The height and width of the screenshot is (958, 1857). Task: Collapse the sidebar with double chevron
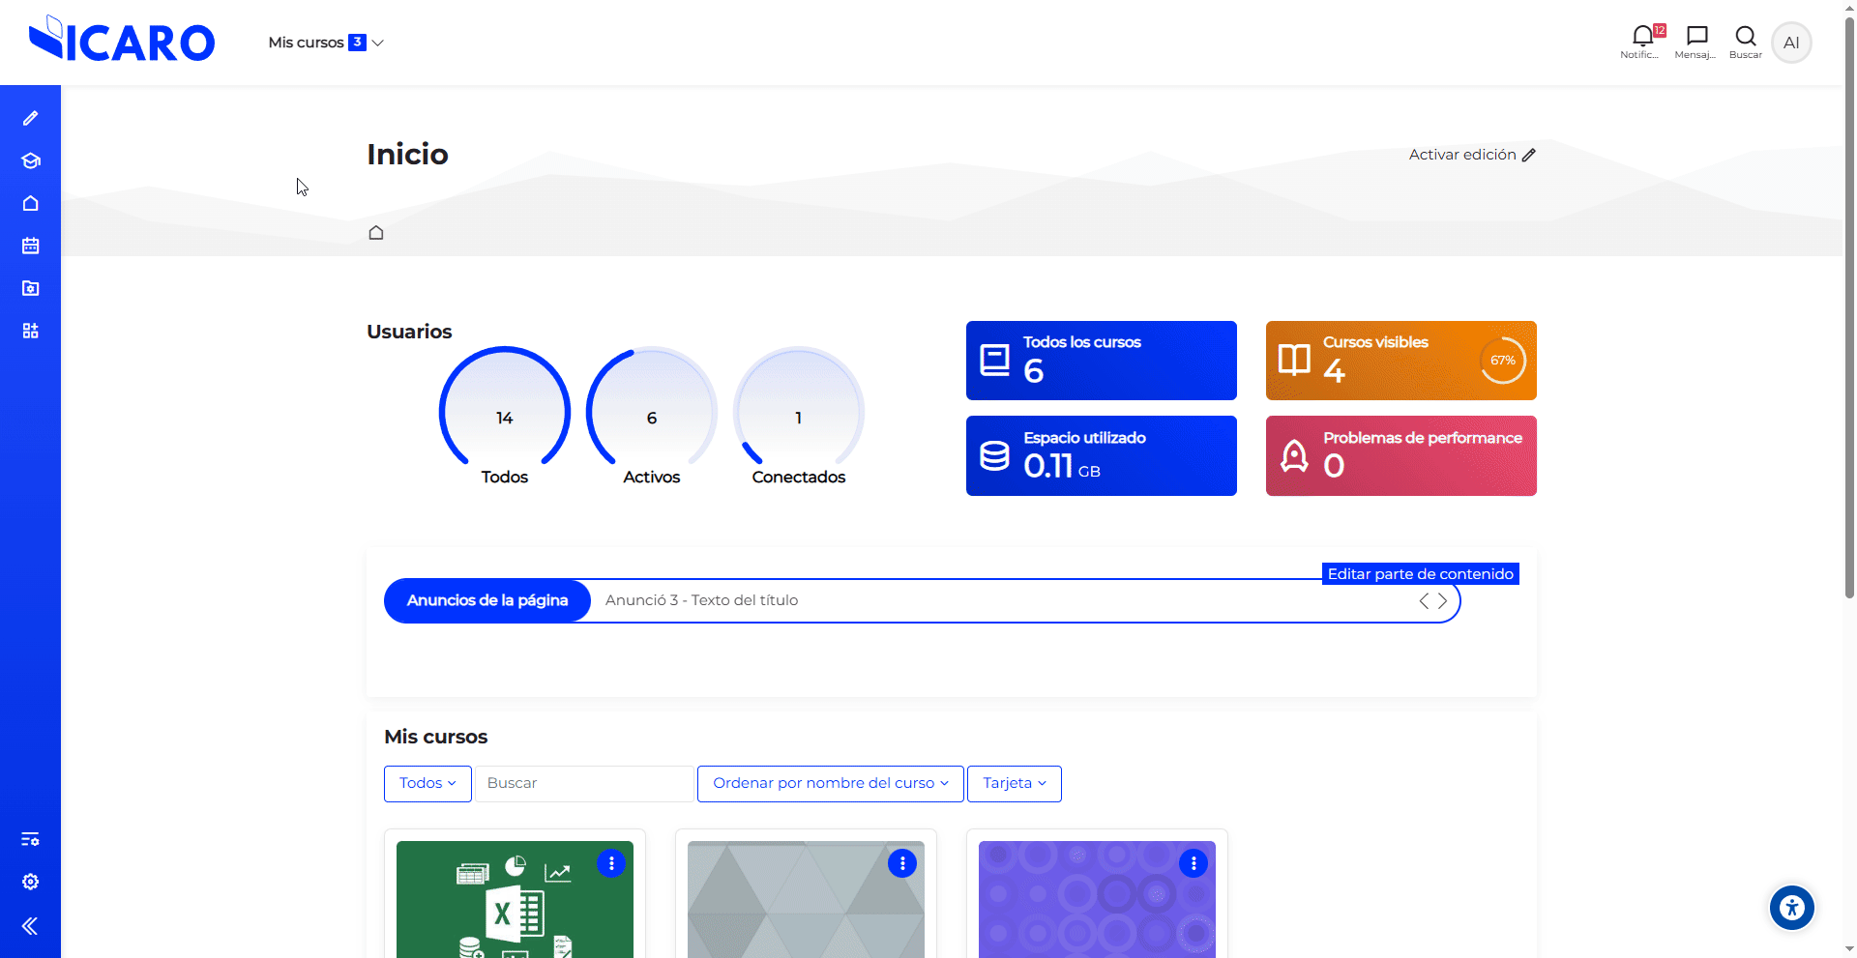click(x=30, y=926)
